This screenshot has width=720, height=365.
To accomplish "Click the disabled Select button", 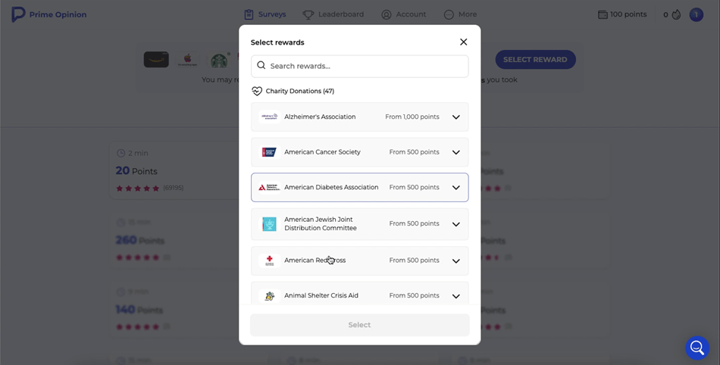I will click(x=359, y=325).
